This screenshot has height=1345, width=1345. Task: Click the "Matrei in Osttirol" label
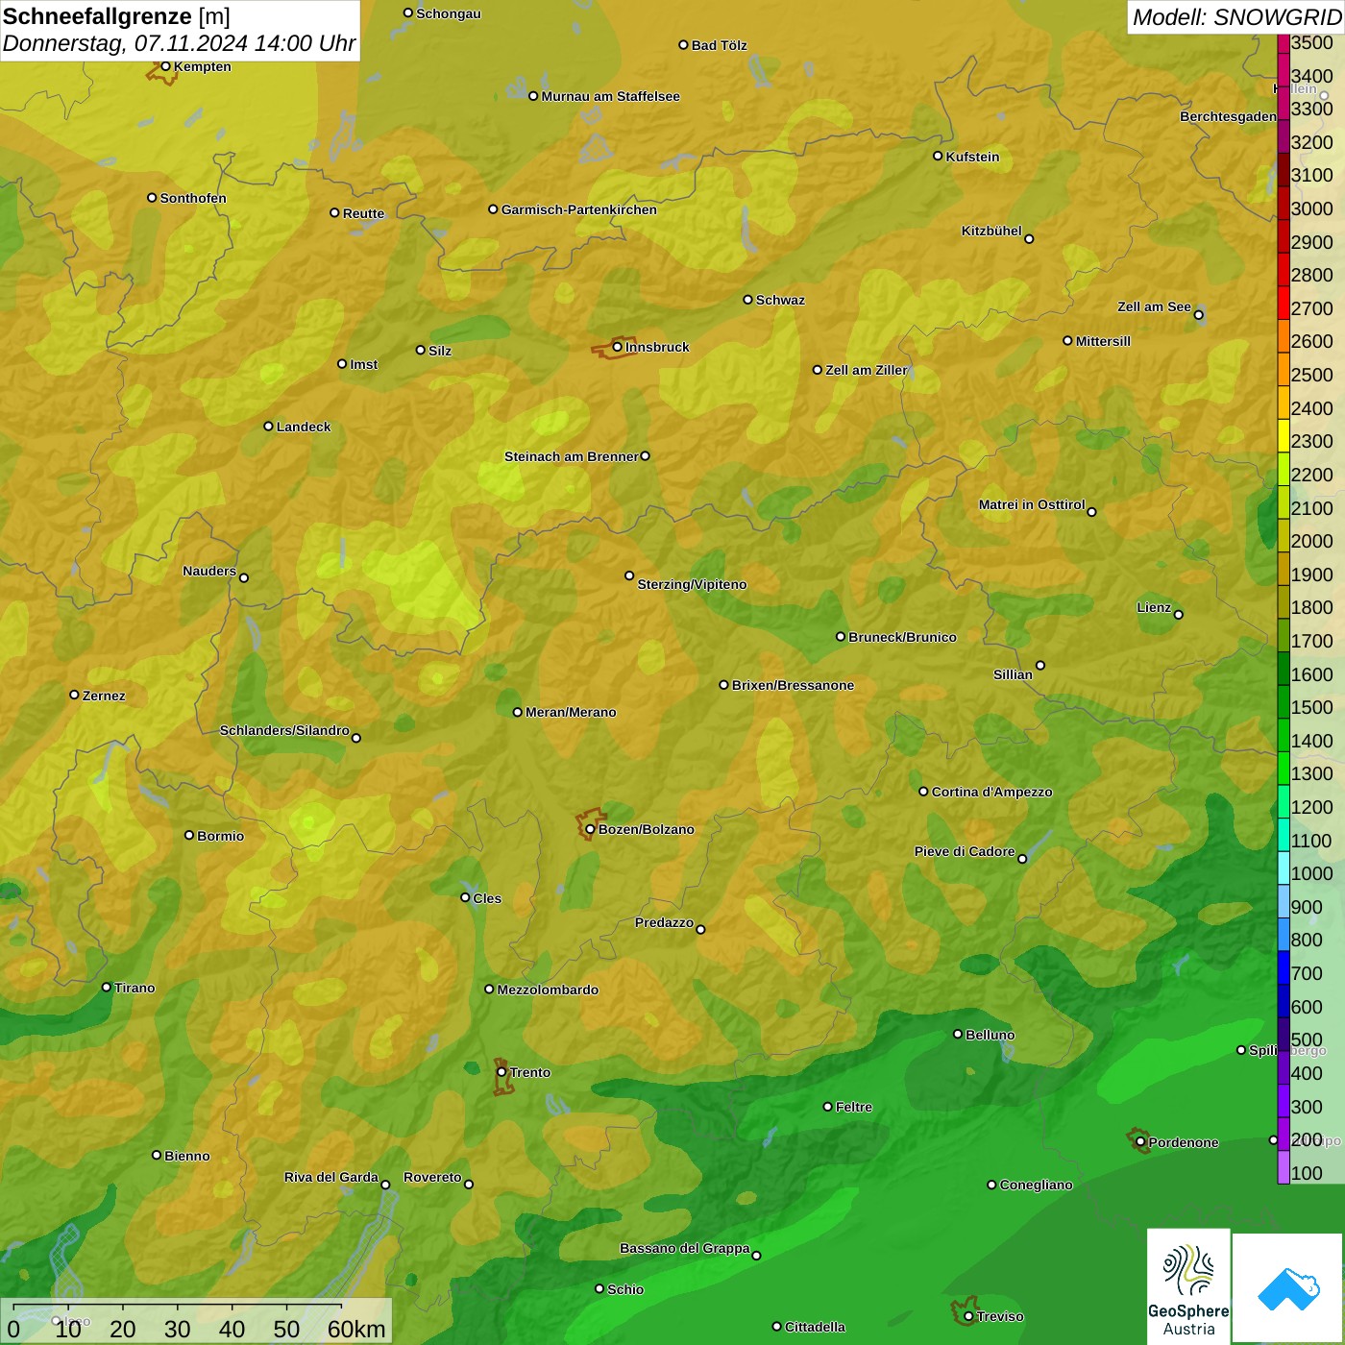(1032, 504)
